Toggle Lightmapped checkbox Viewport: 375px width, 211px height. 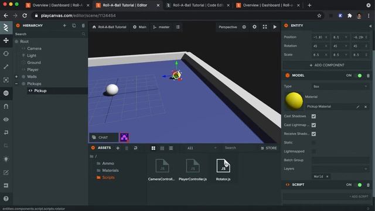coord(313,151)
